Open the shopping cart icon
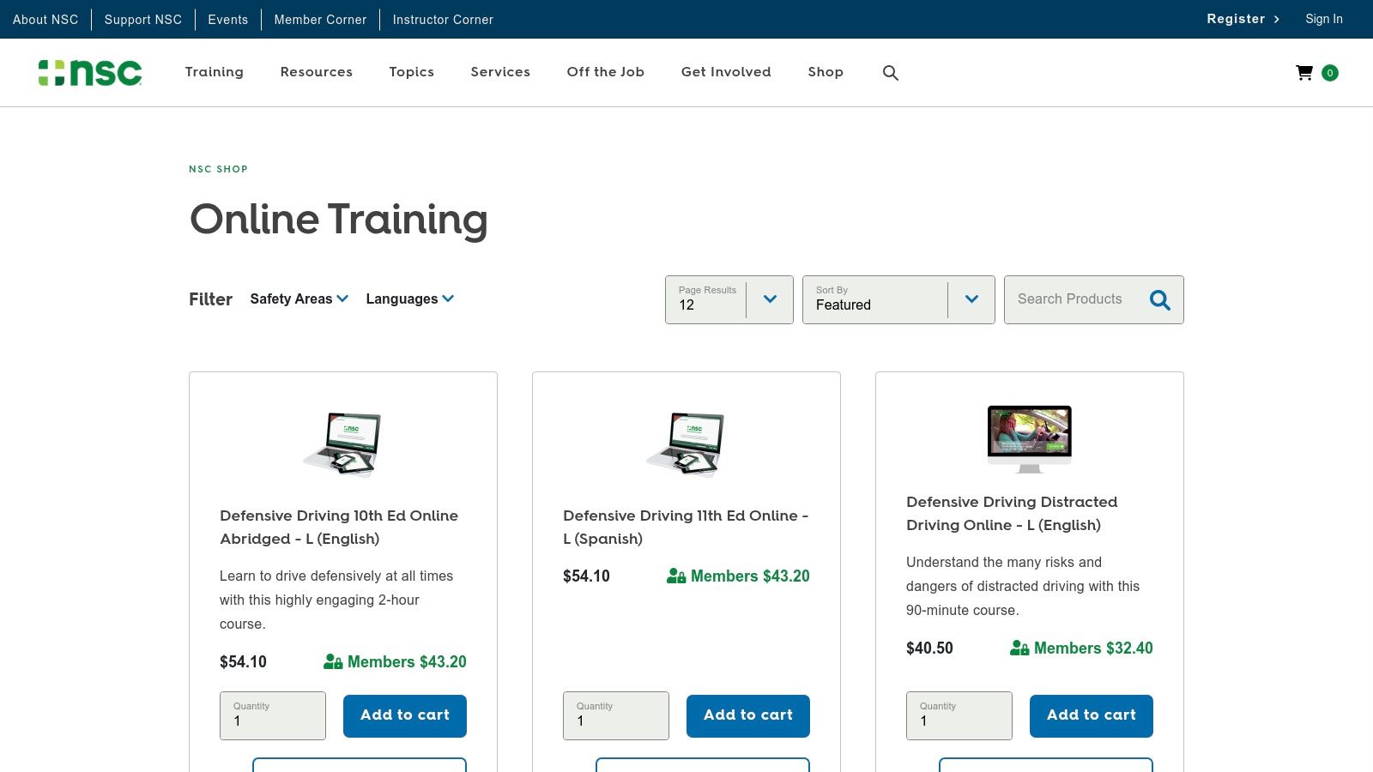The width and height of the screenshot is (1373, 772). (x=1303, y=73)
